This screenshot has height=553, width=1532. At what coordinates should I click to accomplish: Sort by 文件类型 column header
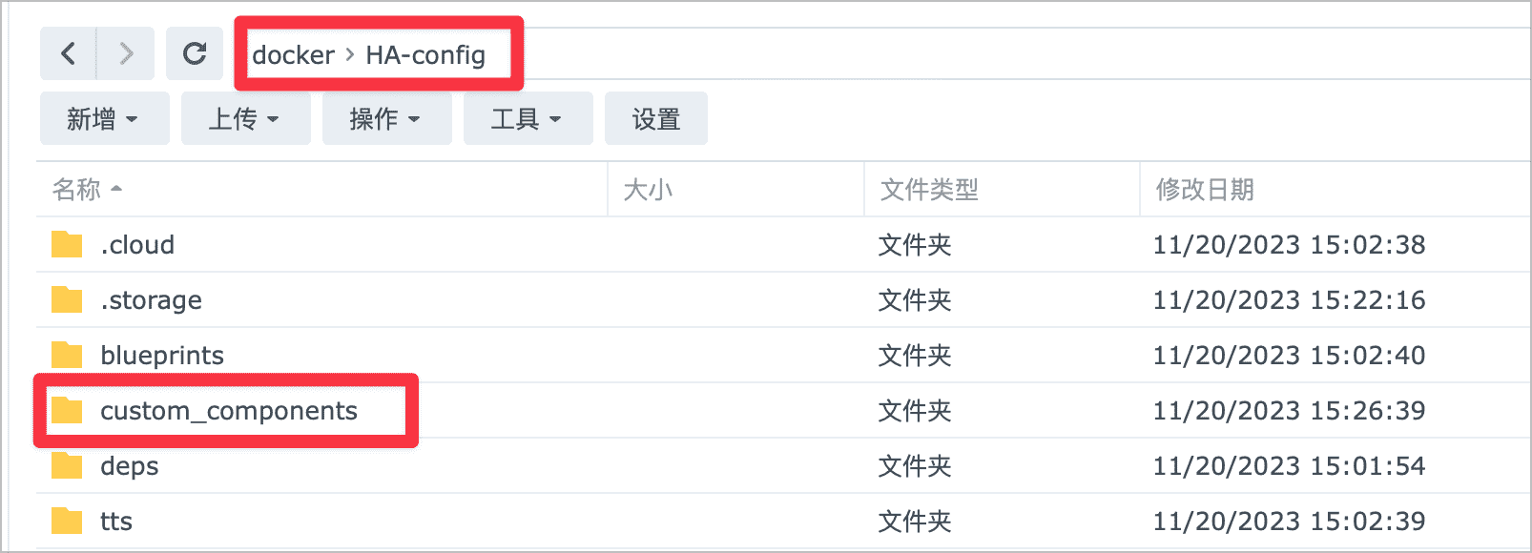click(929, 190)
